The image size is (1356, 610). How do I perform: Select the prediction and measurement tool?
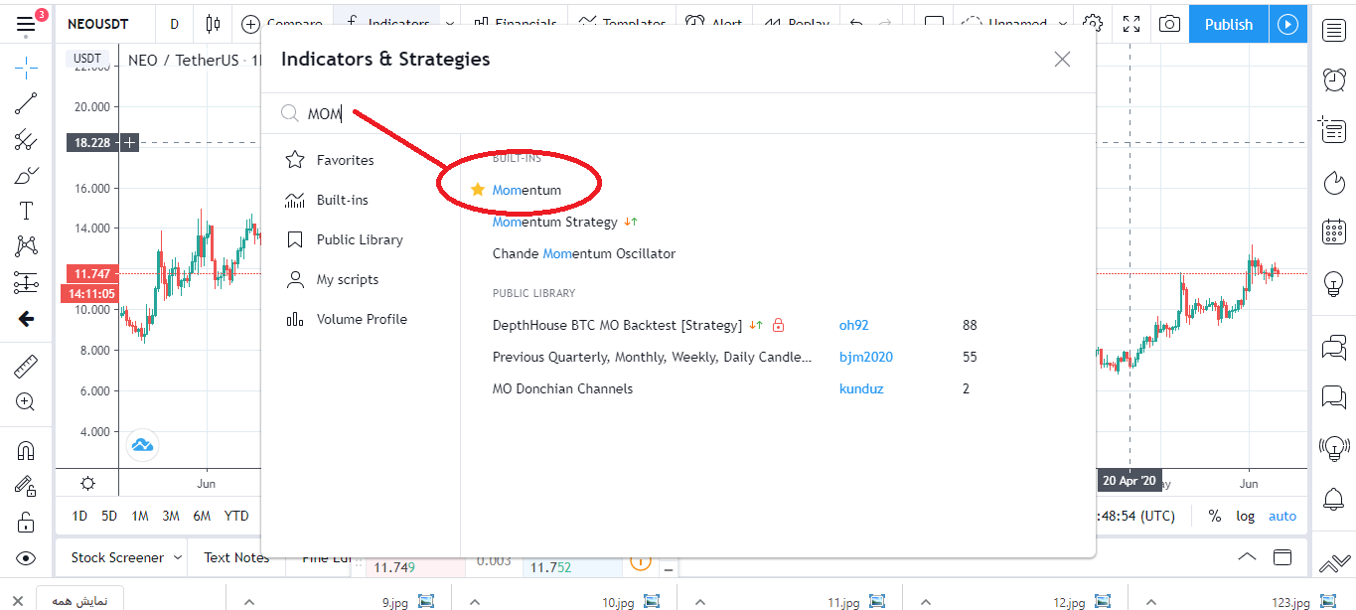click(27, 283)
